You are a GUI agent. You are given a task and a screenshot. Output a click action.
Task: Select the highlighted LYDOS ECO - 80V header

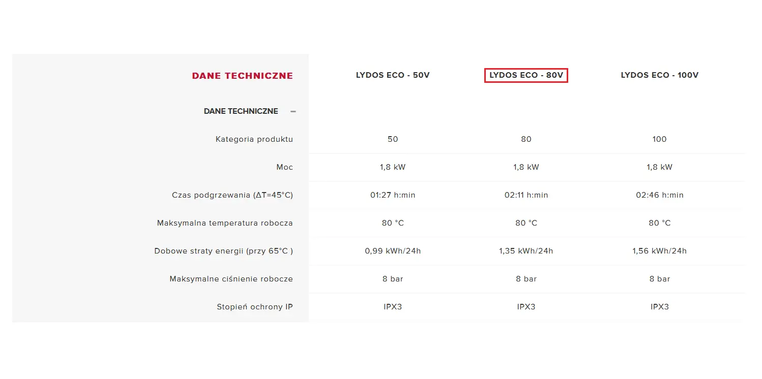click(x=526, y=75)
